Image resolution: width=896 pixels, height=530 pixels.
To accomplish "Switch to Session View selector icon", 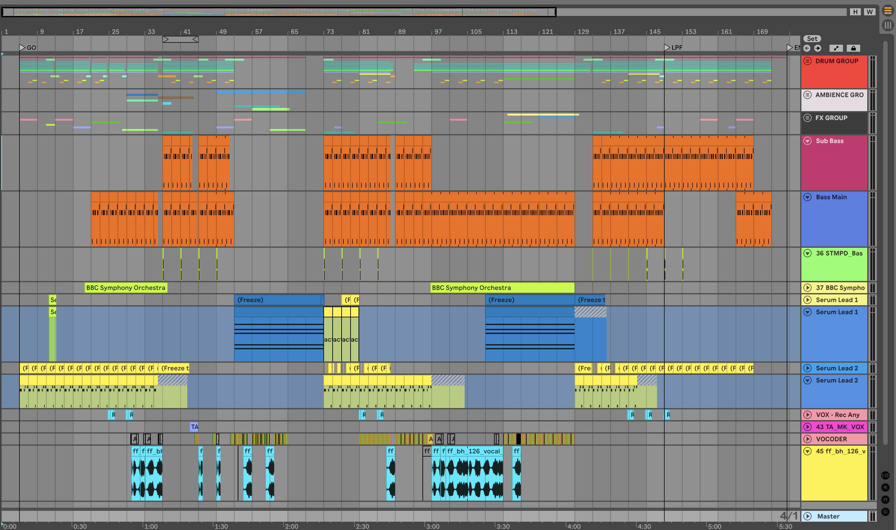I will click(888, 25).
